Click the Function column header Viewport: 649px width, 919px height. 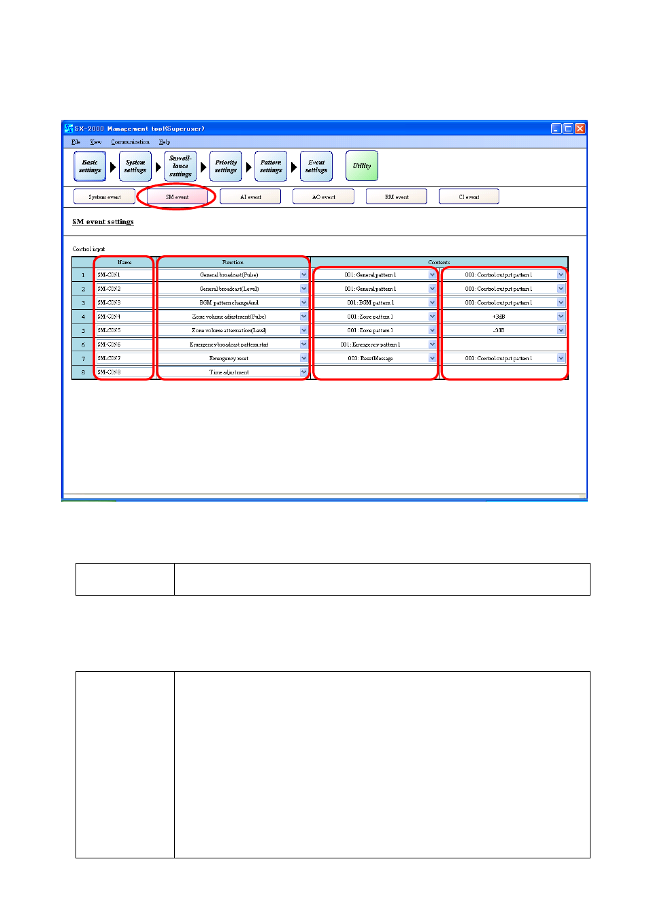pos(233,262)
